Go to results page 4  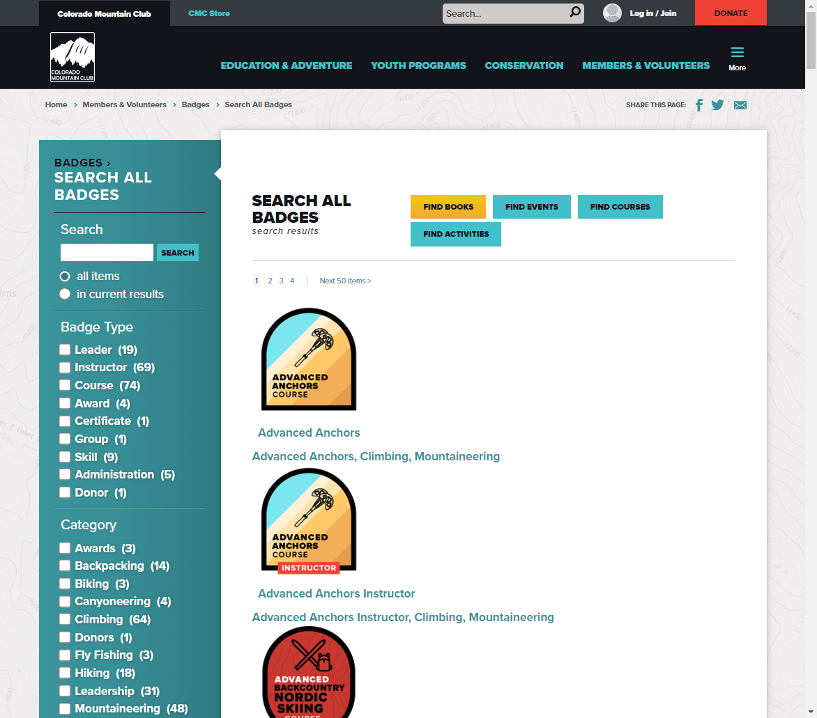point(292,281)
